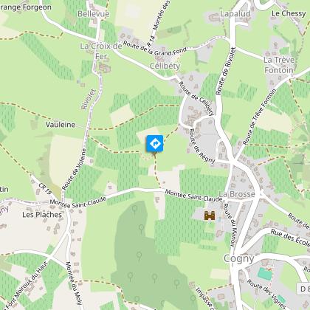
Task: Click the Célibéty hamlet label
Action: [165, 66]
